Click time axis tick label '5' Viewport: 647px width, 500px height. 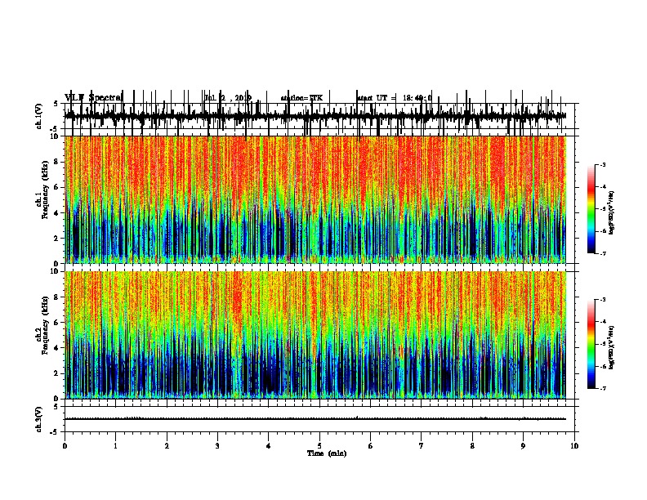tap(319, 446)
